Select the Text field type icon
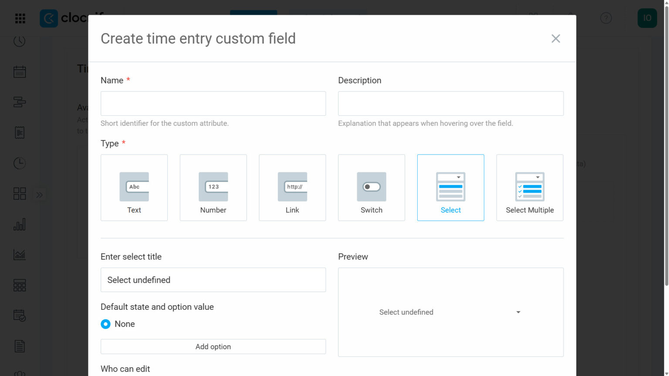 [134, 187]
